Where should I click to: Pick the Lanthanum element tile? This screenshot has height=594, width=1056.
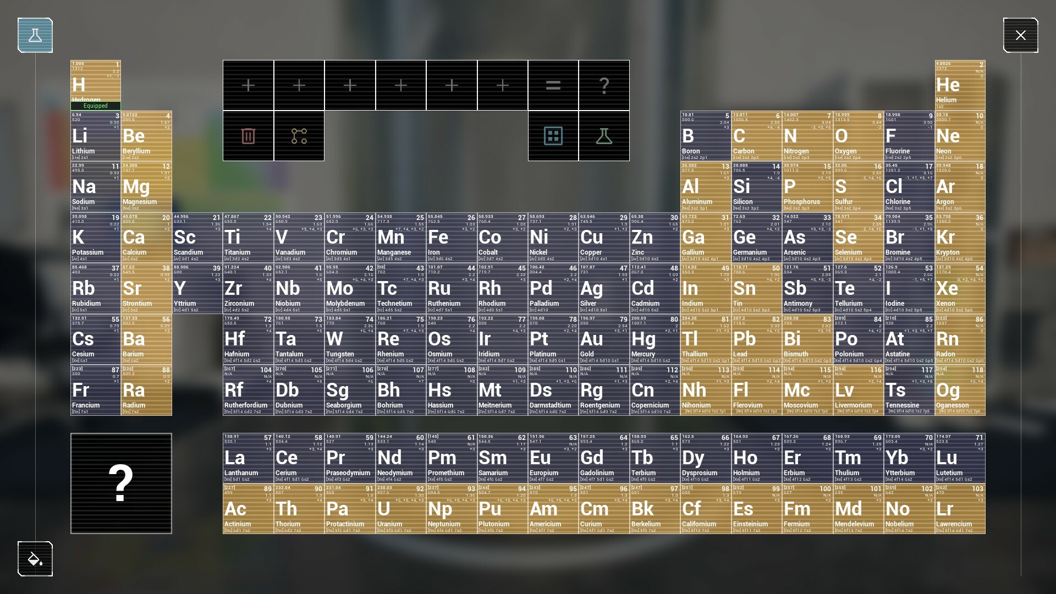coord(248,458)
